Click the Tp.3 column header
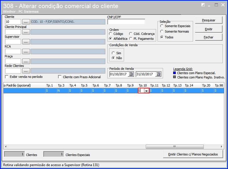The image size is (228, 169). pos(63,85)
